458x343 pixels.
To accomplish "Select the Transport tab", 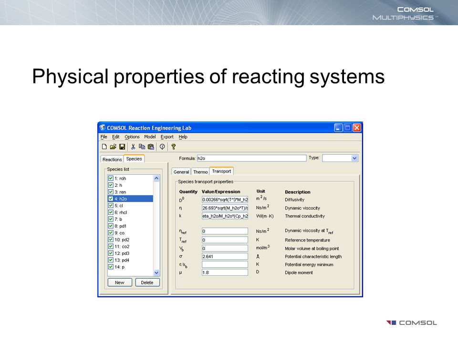I will coord(221,171).
